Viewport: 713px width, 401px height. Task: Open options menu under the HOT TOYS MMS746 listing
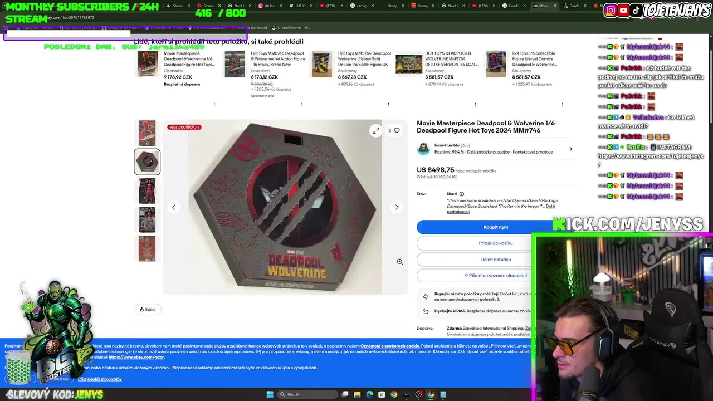tap(475, 105)
